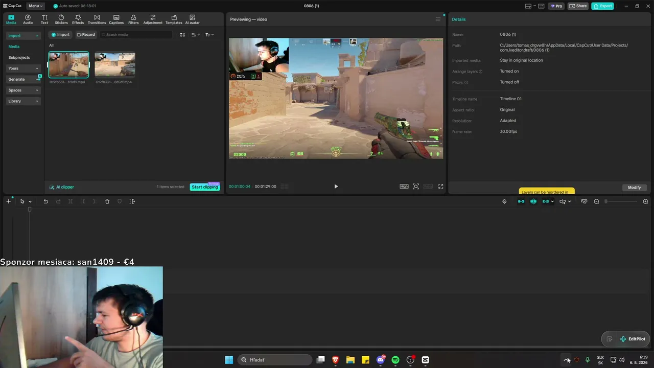
Task: Toggle main track magnet
Action: (521, 201)
